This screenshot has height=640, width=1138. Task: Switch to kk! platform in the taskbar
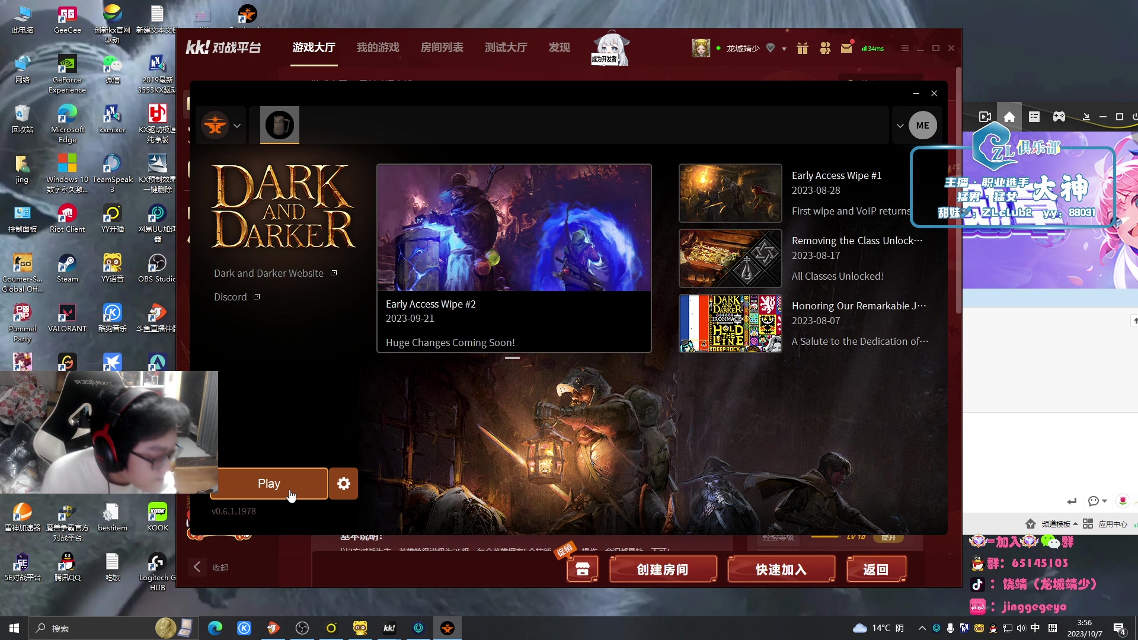click(x=389, y=628)
